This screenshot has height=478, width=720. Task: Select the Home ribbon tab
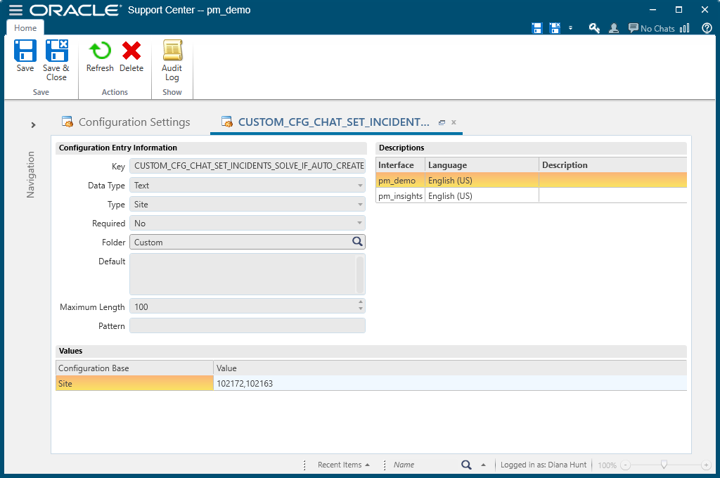tap(25, 28)
